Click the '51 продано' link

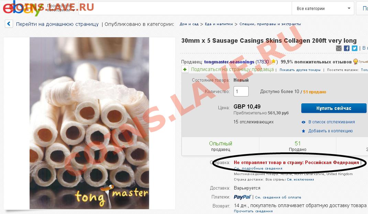click(314, 92)
